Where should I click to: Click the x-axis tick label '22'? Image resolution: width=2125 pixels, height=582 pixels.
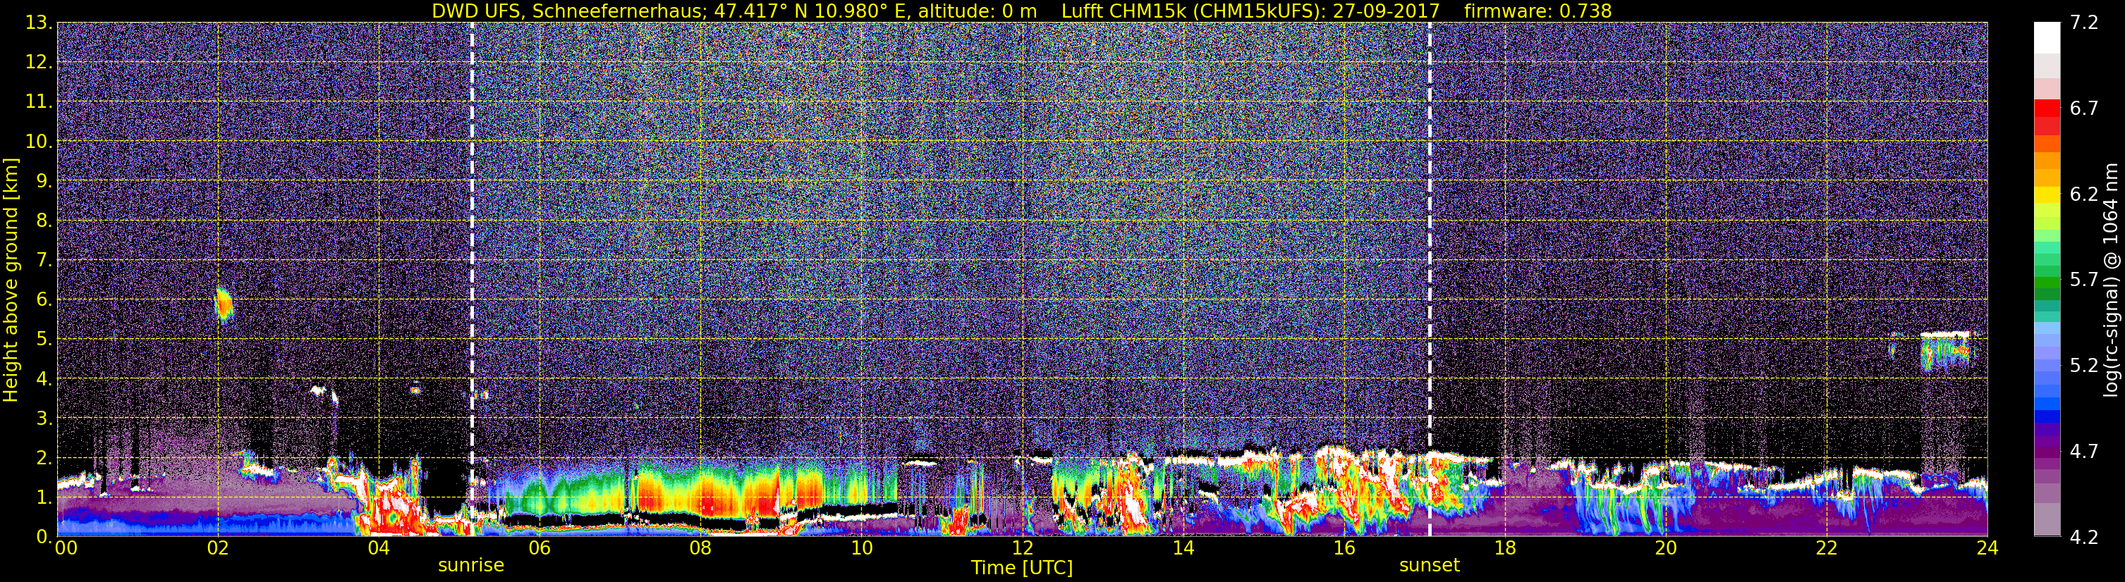pyautogui.click(x=1827, y=548)
